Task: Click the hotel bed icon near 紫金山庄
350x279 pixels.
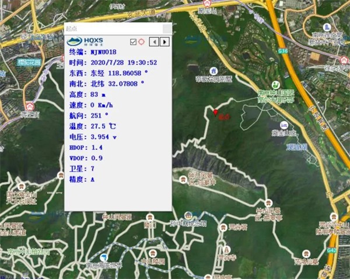Action: coord(283,125)
